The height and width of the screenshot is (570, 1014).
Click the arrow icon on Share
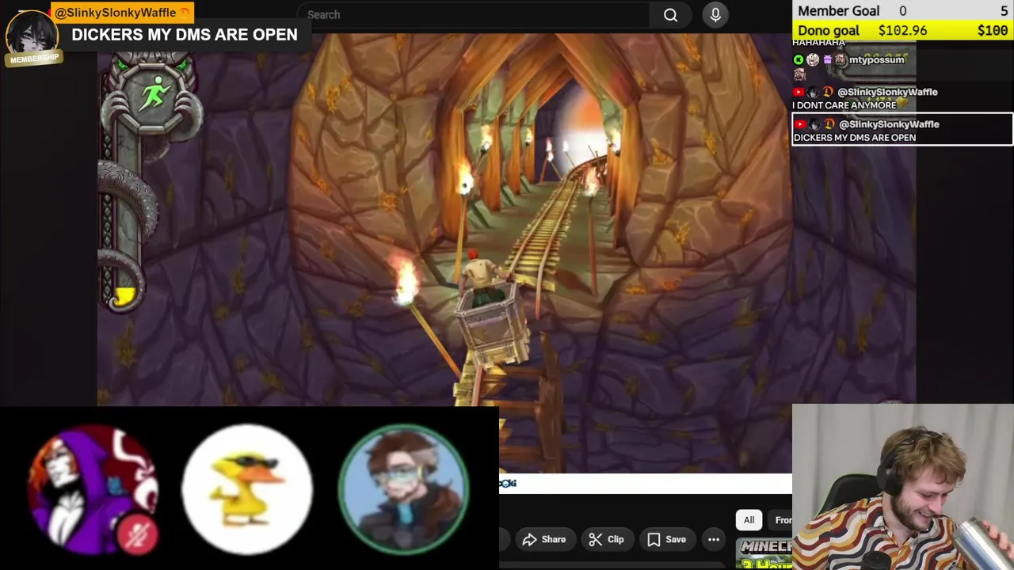(x=529, y=539)
